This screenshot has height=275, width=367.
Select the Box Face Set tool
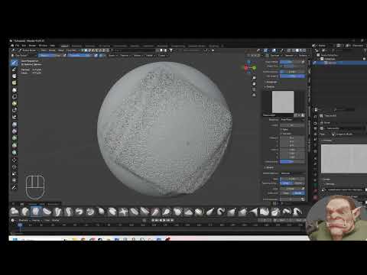(x=15, y=104)
